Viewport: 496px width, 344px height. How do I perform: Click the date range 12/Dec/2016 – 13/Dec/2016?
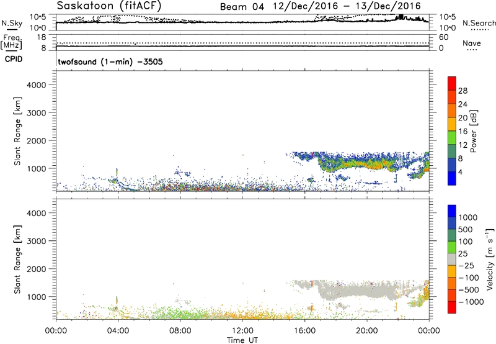pyautogui.click(x=347, y=6)
